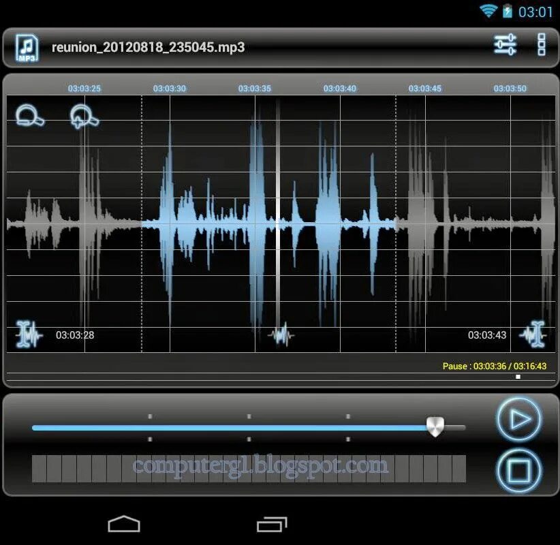The width and height of the screenshot is (560, 545).
Task: Click the overview scrollbar position marker
Action: tap(518, 377)
